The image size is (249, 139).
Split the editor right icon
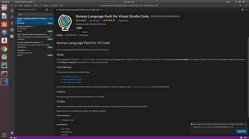coord(242,10)
